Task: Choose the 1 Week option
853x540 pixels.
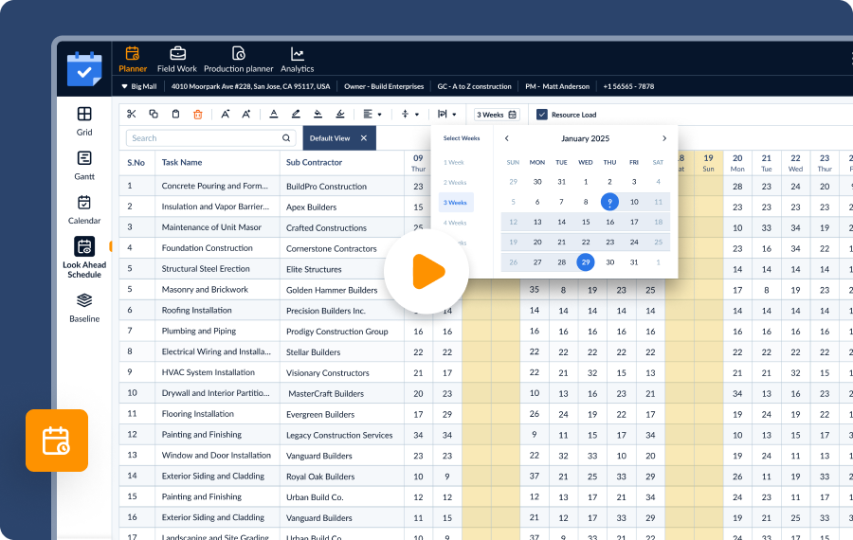Action: click(454, 162)
